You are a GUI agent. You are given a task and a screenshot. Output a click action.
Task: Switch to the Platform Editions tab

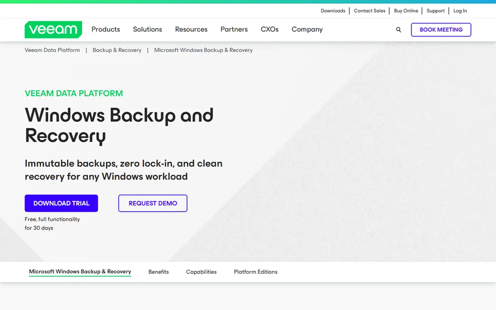pyautogui.click(x=256, y=272)
